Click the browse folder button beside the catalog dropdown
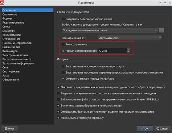This screenshot has width=172, height=133. pyautogui.click(x=161, y=30)
